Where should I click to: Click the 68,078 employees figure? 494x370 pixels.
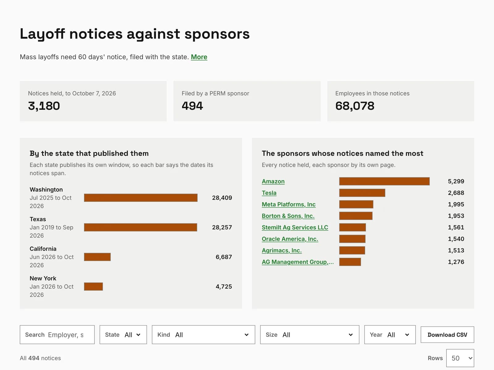coord(355,106)
